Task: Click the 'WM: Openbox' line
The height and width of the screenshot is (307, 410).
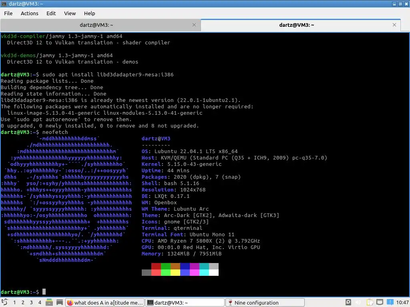Action: tap(159, 203)
